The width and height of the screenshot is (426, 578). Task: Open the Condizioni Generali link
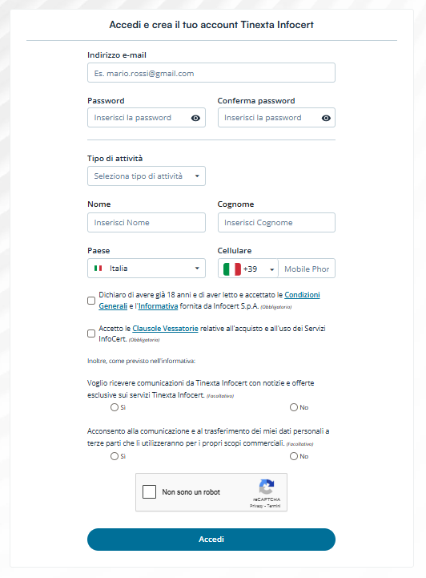pos(209,301)
